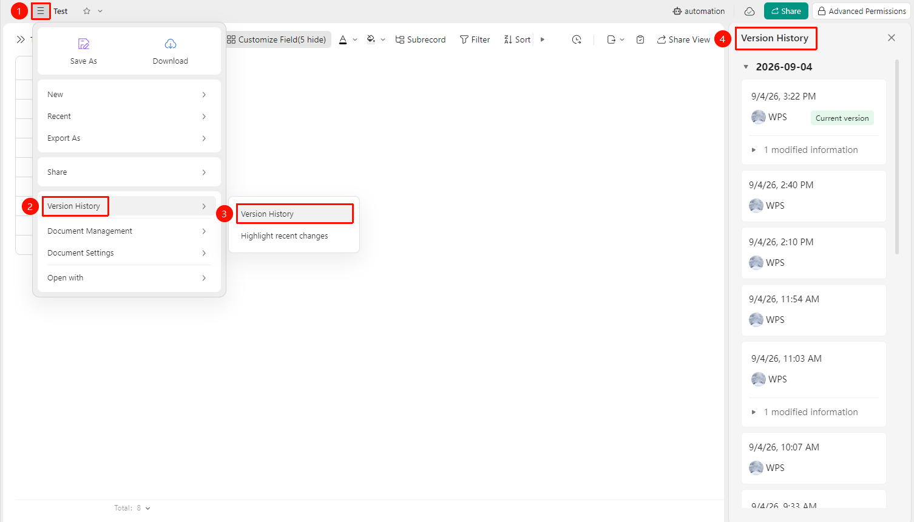
Task: Open the dropdown arrow beside the star icon
Action: pyautogui.click(x=100, y=11)
